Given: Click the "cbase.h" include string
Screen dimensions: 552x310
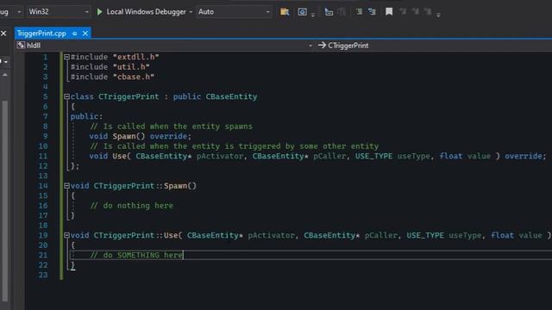Looking at the screenshot, I should coord(134,77).
